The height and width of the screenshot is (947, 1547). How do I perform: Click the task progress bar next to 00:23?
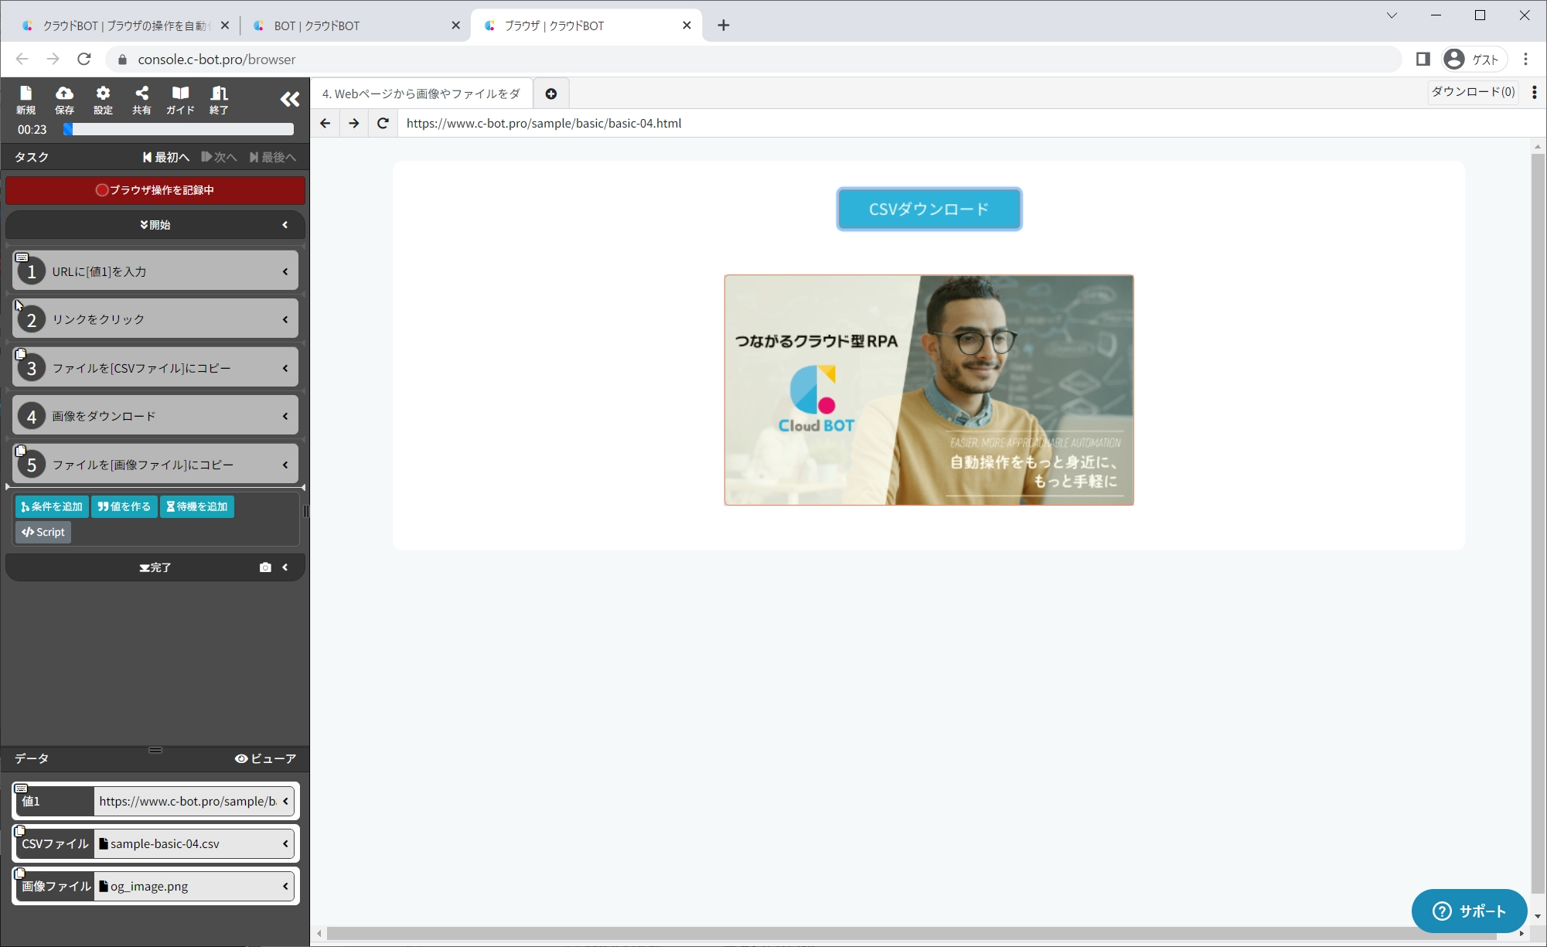pos(179,130)
